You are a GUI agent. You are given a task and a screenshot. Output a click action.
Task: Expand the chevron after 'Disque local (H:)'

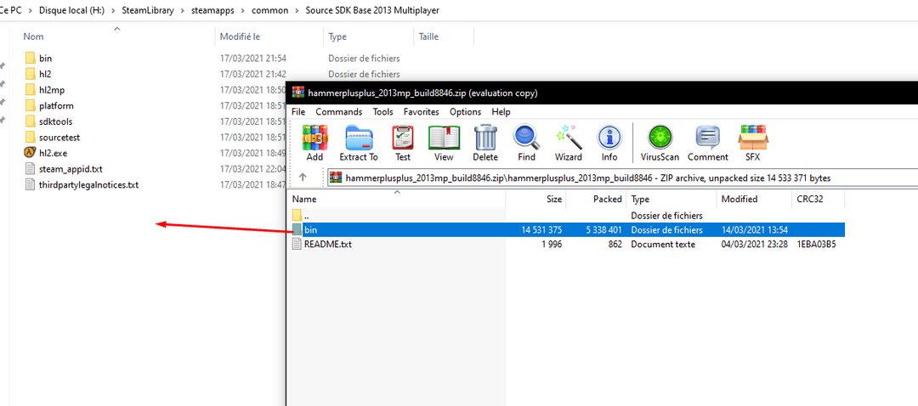pyautogui.click(x=114, y=10)
